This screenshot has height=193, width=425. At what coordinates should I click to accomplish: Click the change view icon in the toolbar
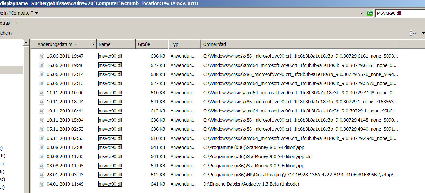click(413, 33)
